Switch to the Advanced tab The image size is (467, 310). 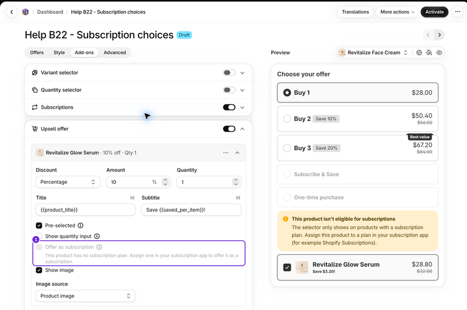115,52
